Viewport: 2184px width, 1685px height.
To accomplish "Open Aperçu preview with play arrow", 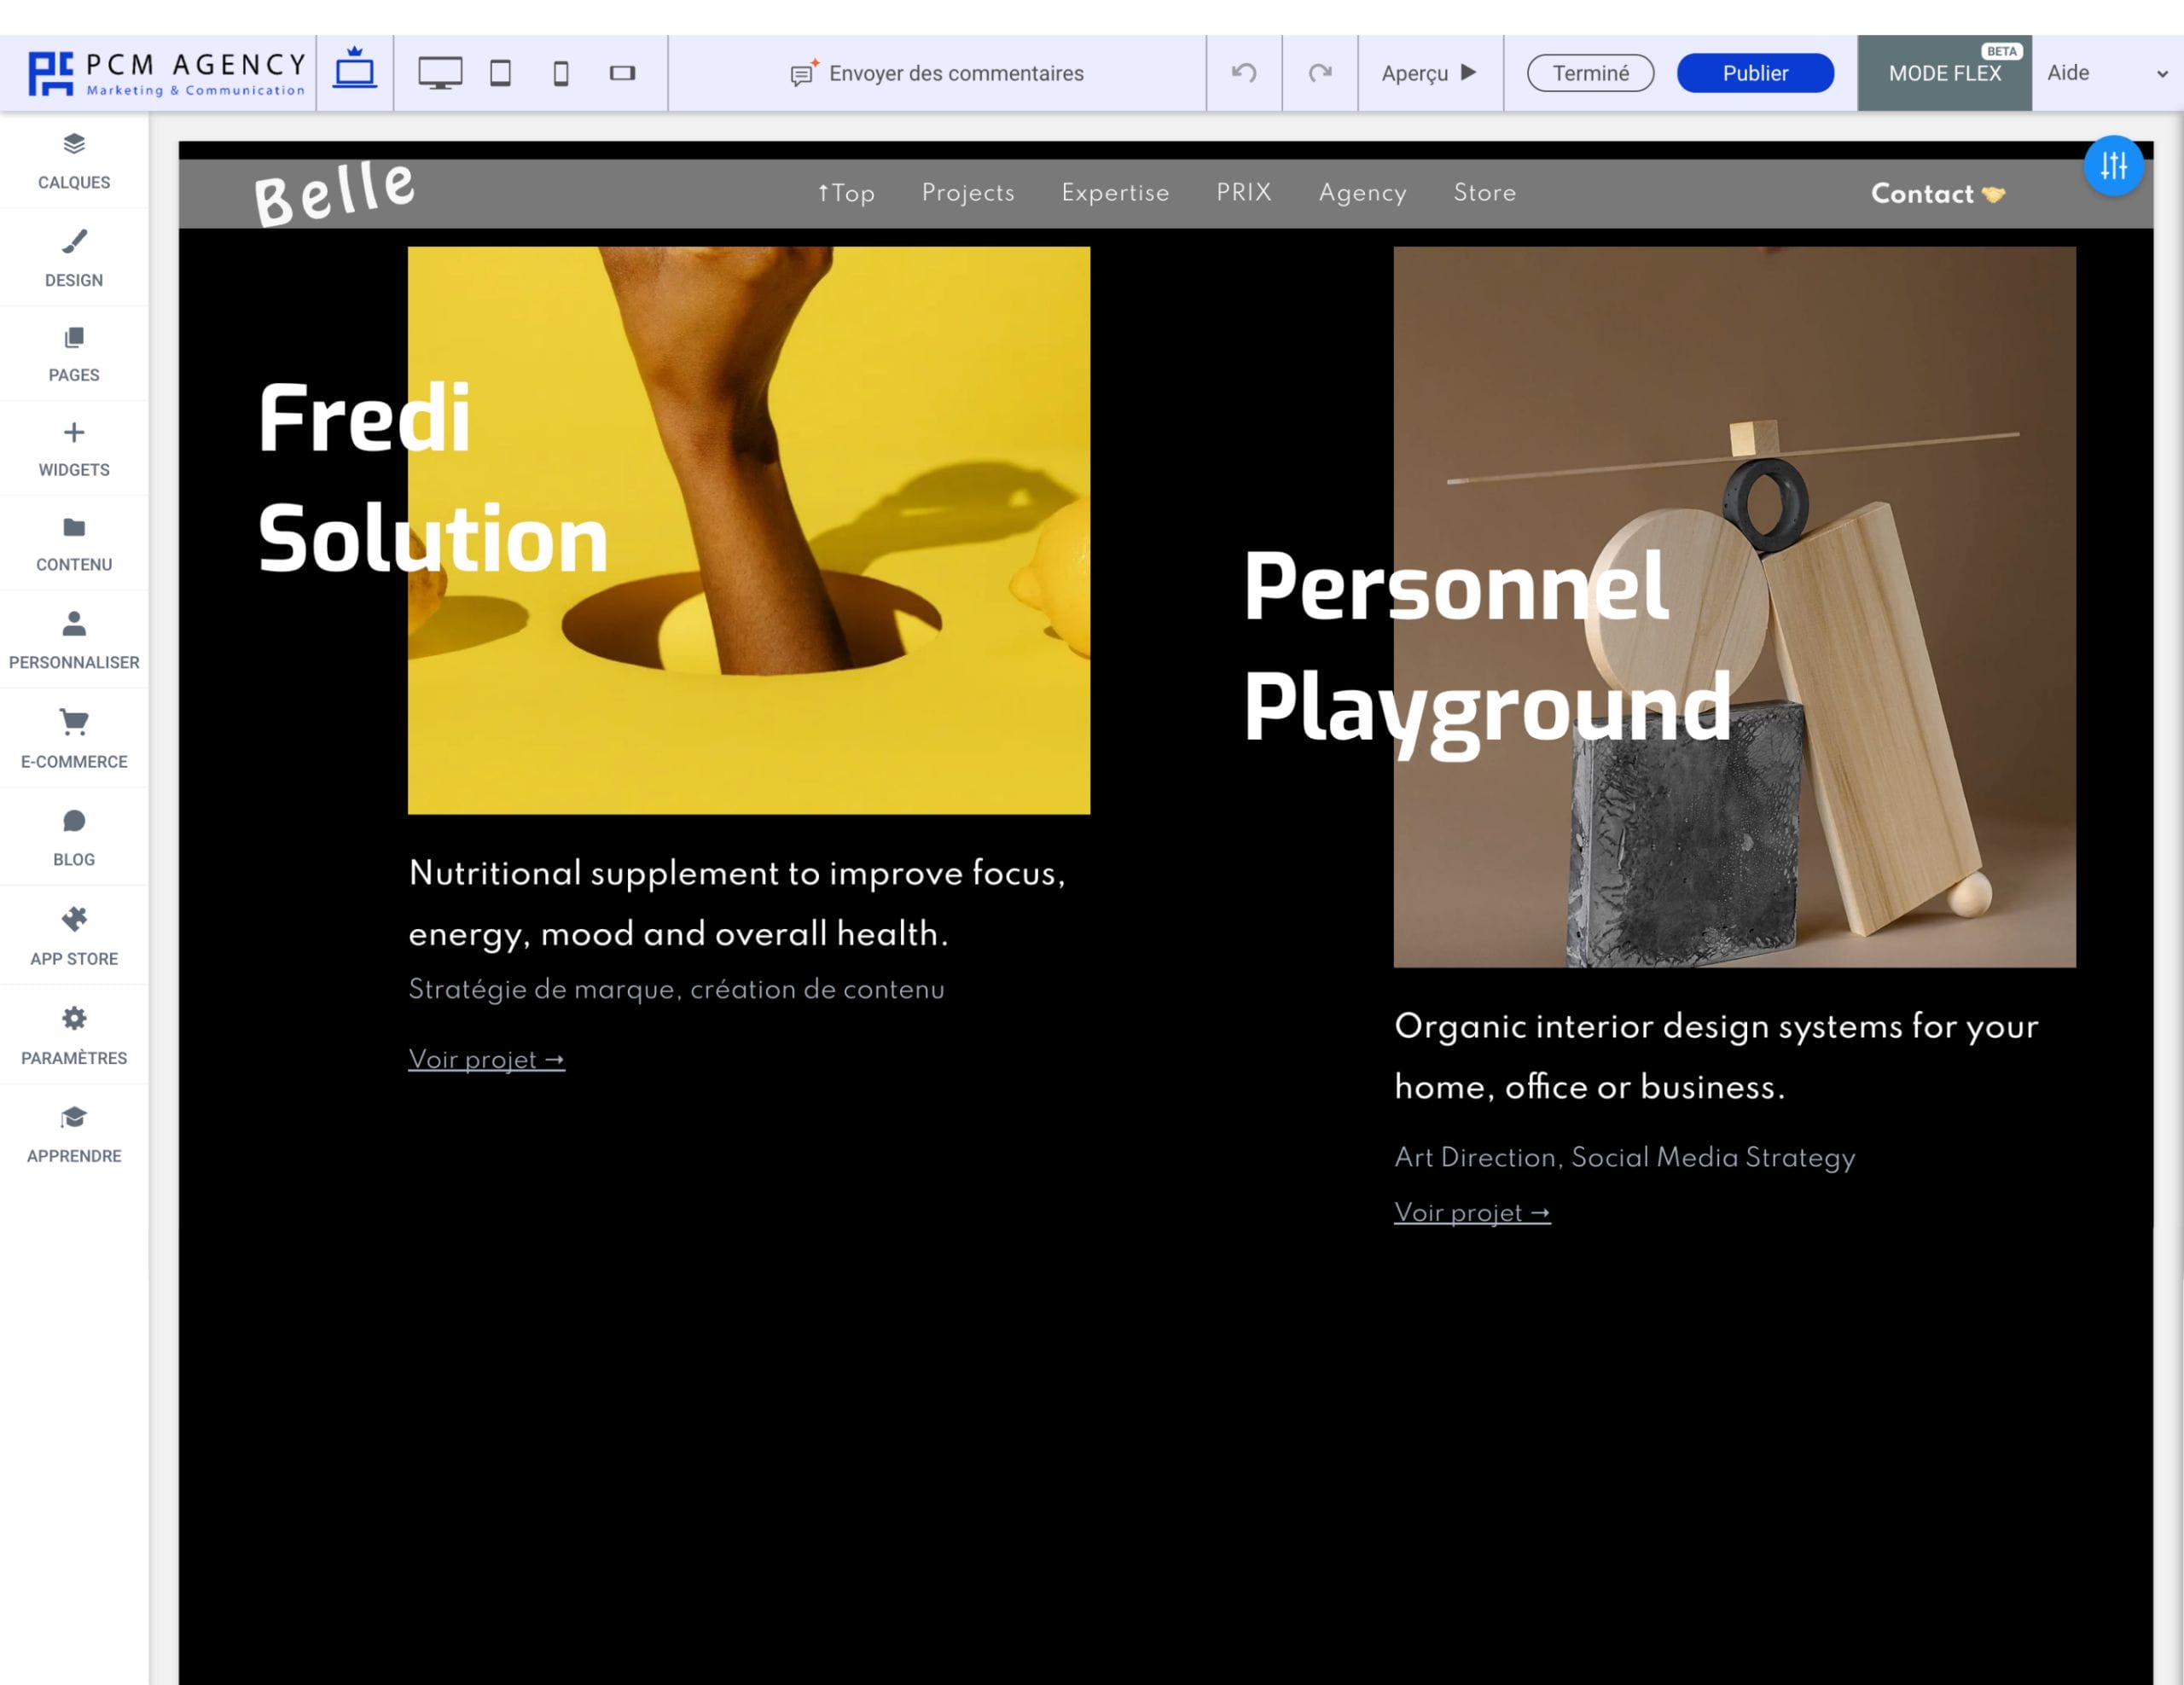I will [x=1429, y=73].
